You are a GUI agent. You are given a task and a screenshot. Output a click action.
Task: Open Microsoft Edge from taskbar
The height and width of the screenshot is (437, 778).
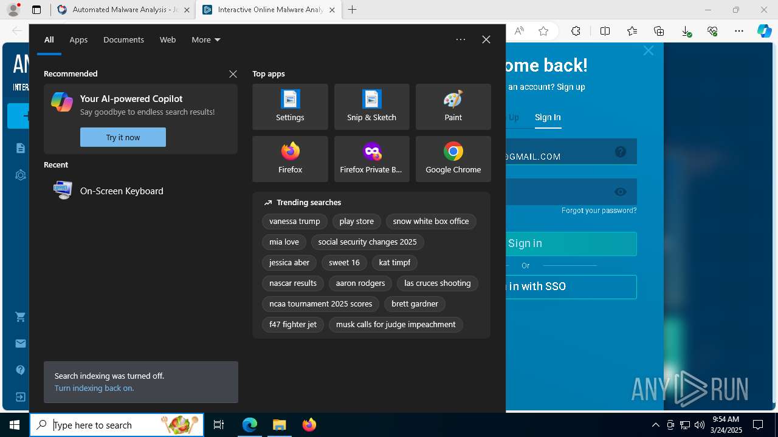pos(250,425)
